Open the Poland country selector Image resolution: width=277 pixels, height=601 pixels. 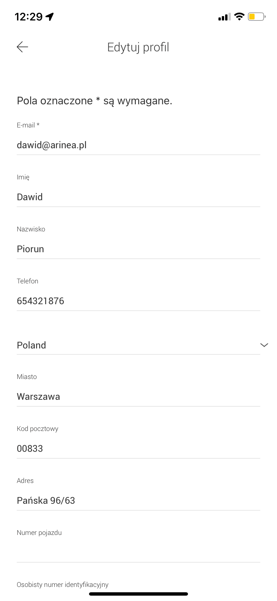click(134, 345)
